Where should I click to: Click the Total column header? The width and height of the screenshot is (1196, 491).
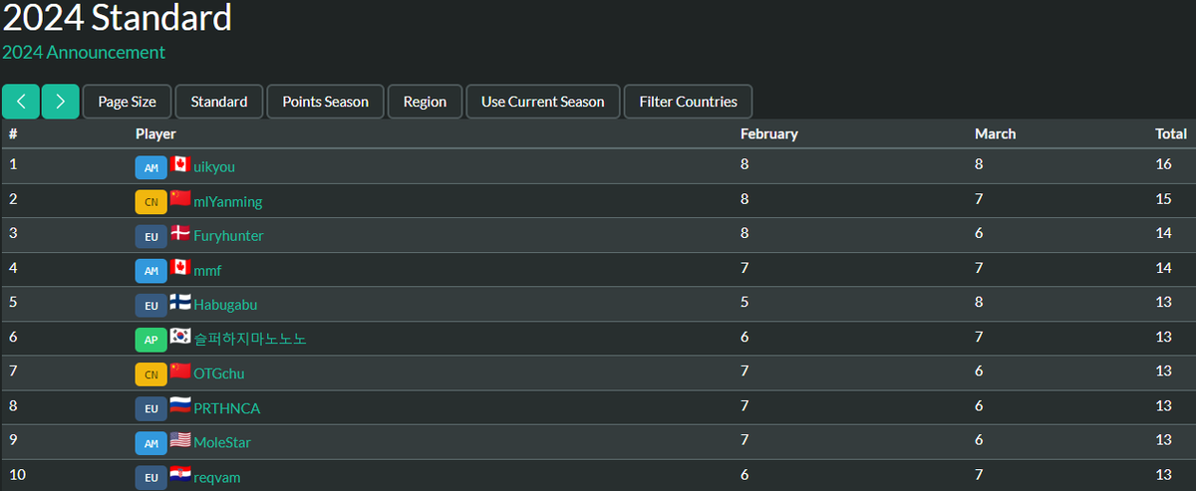pyautogui.click(x=1170, y=133)
